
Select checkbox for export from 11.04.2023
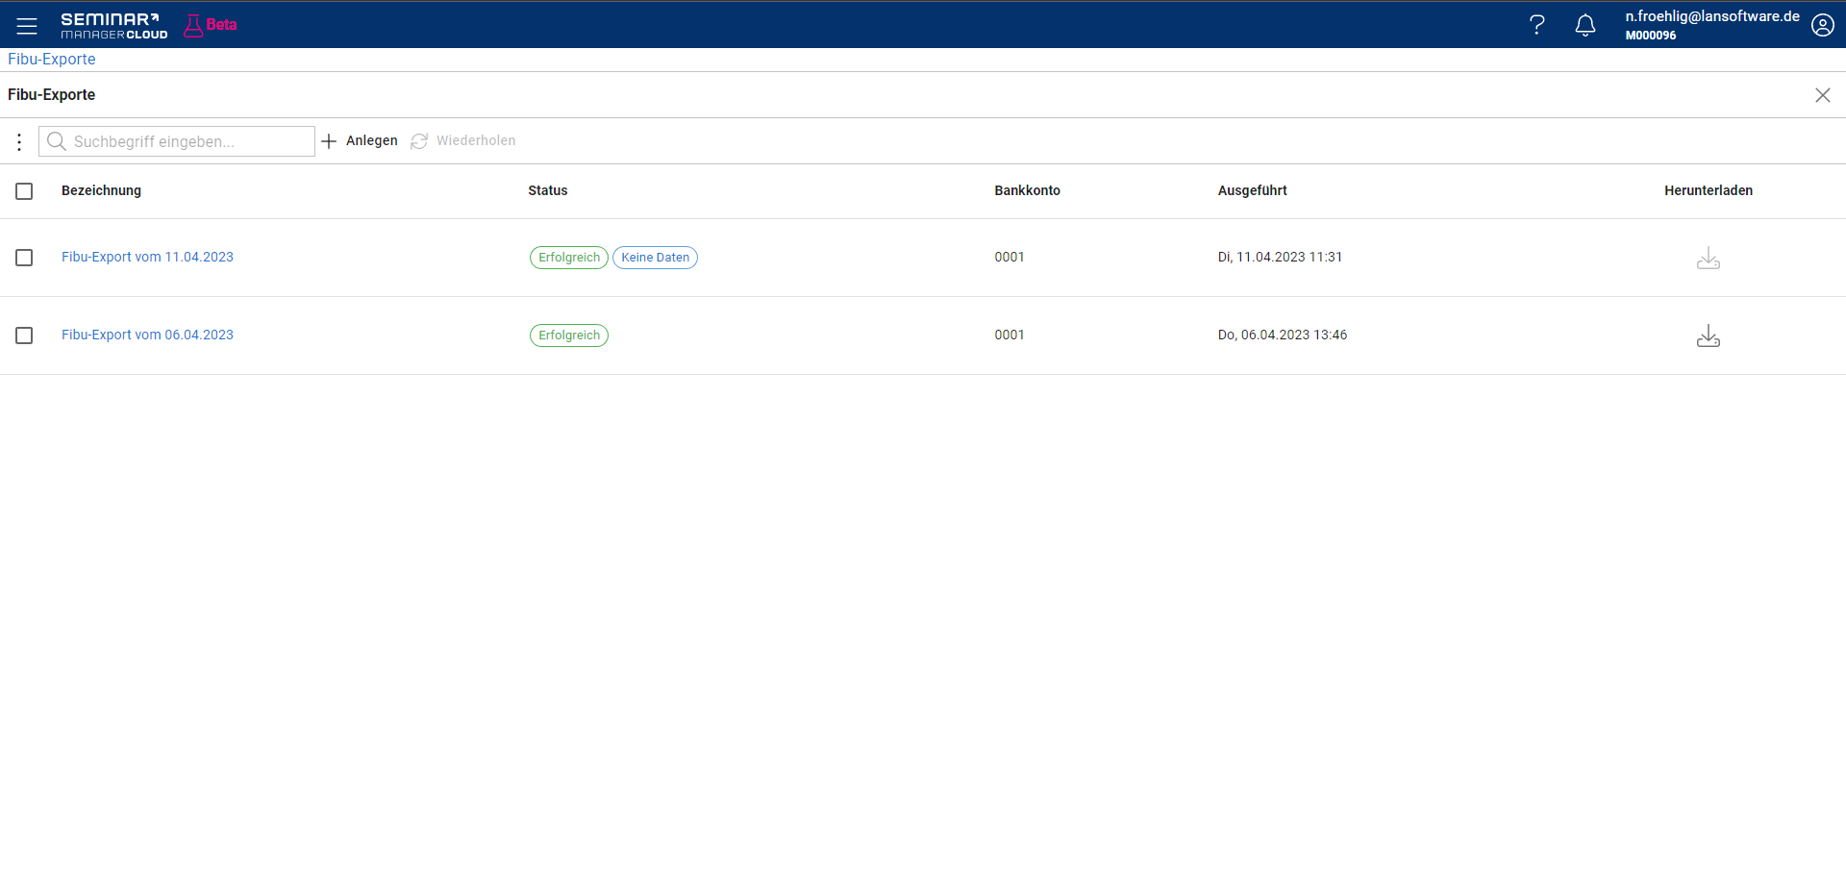pyautogui.click(x=24, y=258)
